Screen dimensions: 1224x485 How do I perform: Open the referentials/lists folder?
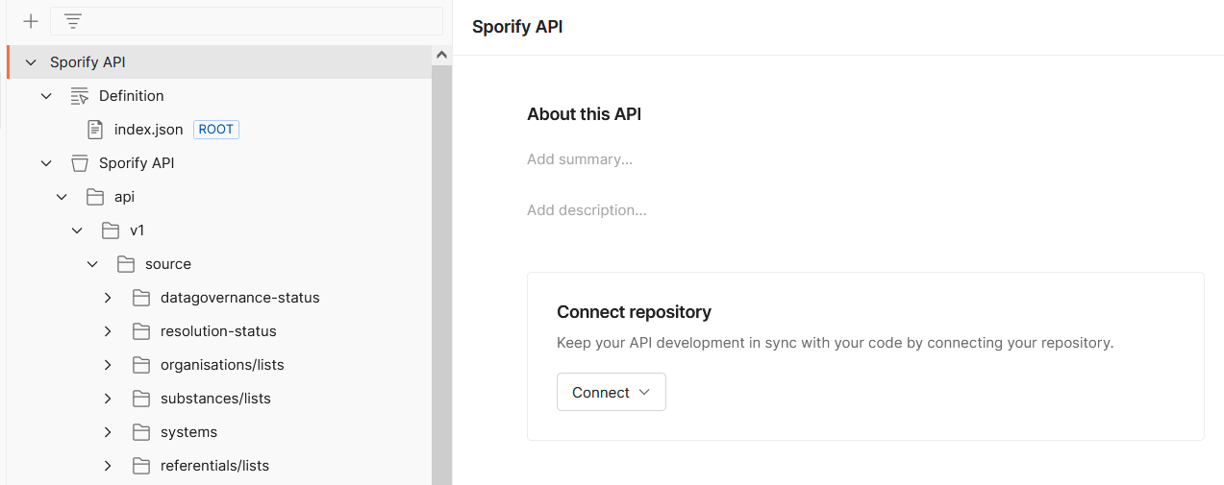coord(214,466)
